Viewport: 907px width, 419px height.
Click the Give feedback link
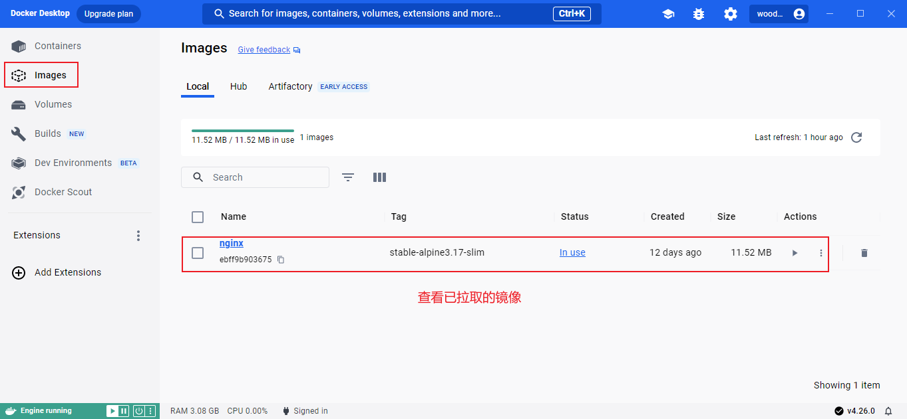pyautogui.click(x=264, y=50)
